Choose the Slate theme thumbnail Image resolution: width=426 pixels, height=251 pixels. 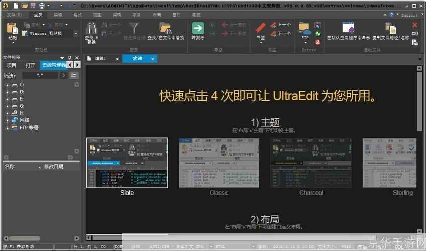pyautogui.click(x=127, y=163)
